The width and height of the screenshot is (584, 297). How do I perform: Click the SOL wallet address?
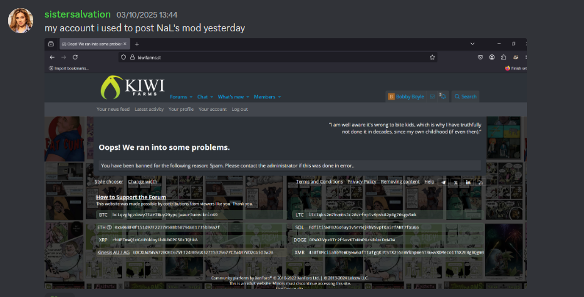pyautogui.click(x=363, y=227)
